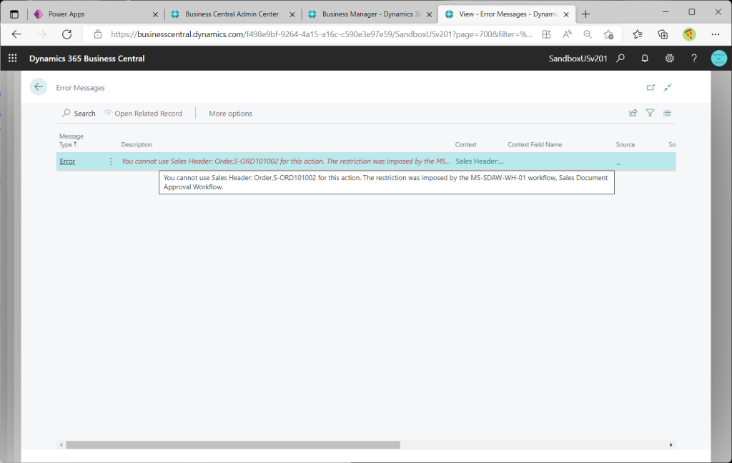Open the list view layout icon
Screen dimensions: 732x463
point(667,113)
